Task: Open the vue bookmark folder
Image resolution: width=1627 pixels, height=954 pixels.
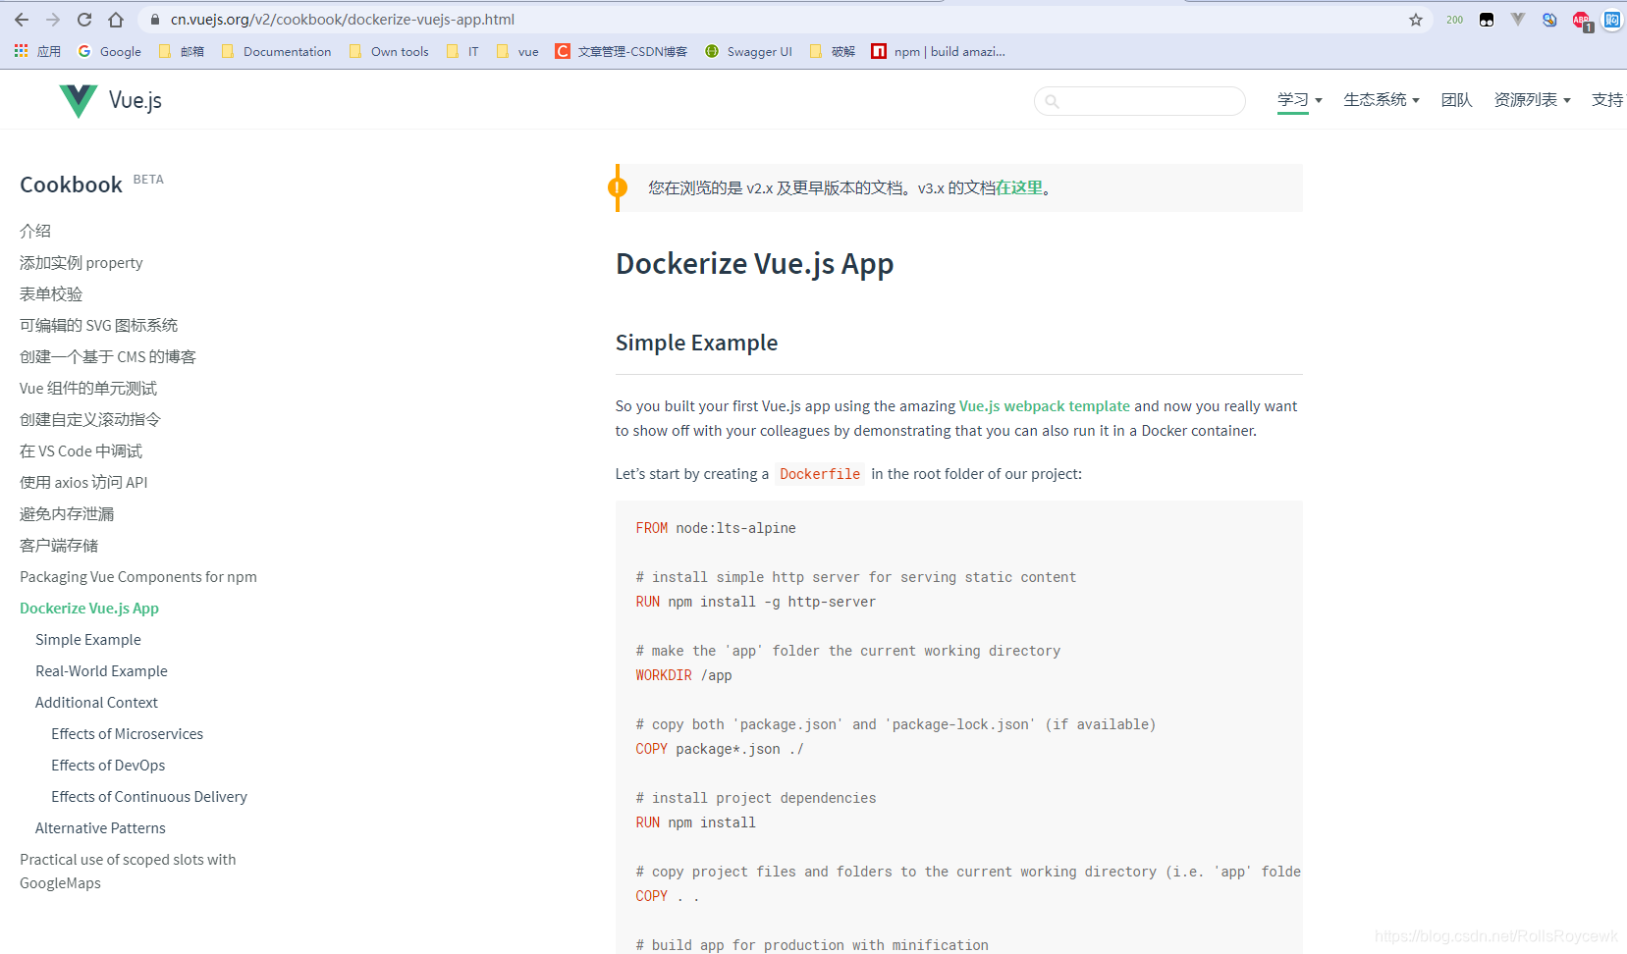Action: [x=517, y=51]
